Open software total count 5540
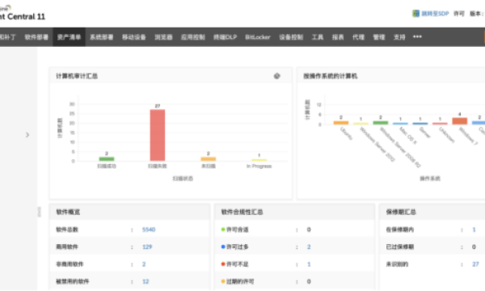The height and width of the screenshot is (291, 485). coord(149,230)
